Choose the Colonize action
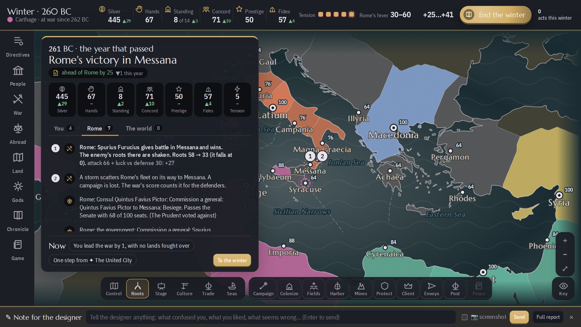 coord(289,289)
